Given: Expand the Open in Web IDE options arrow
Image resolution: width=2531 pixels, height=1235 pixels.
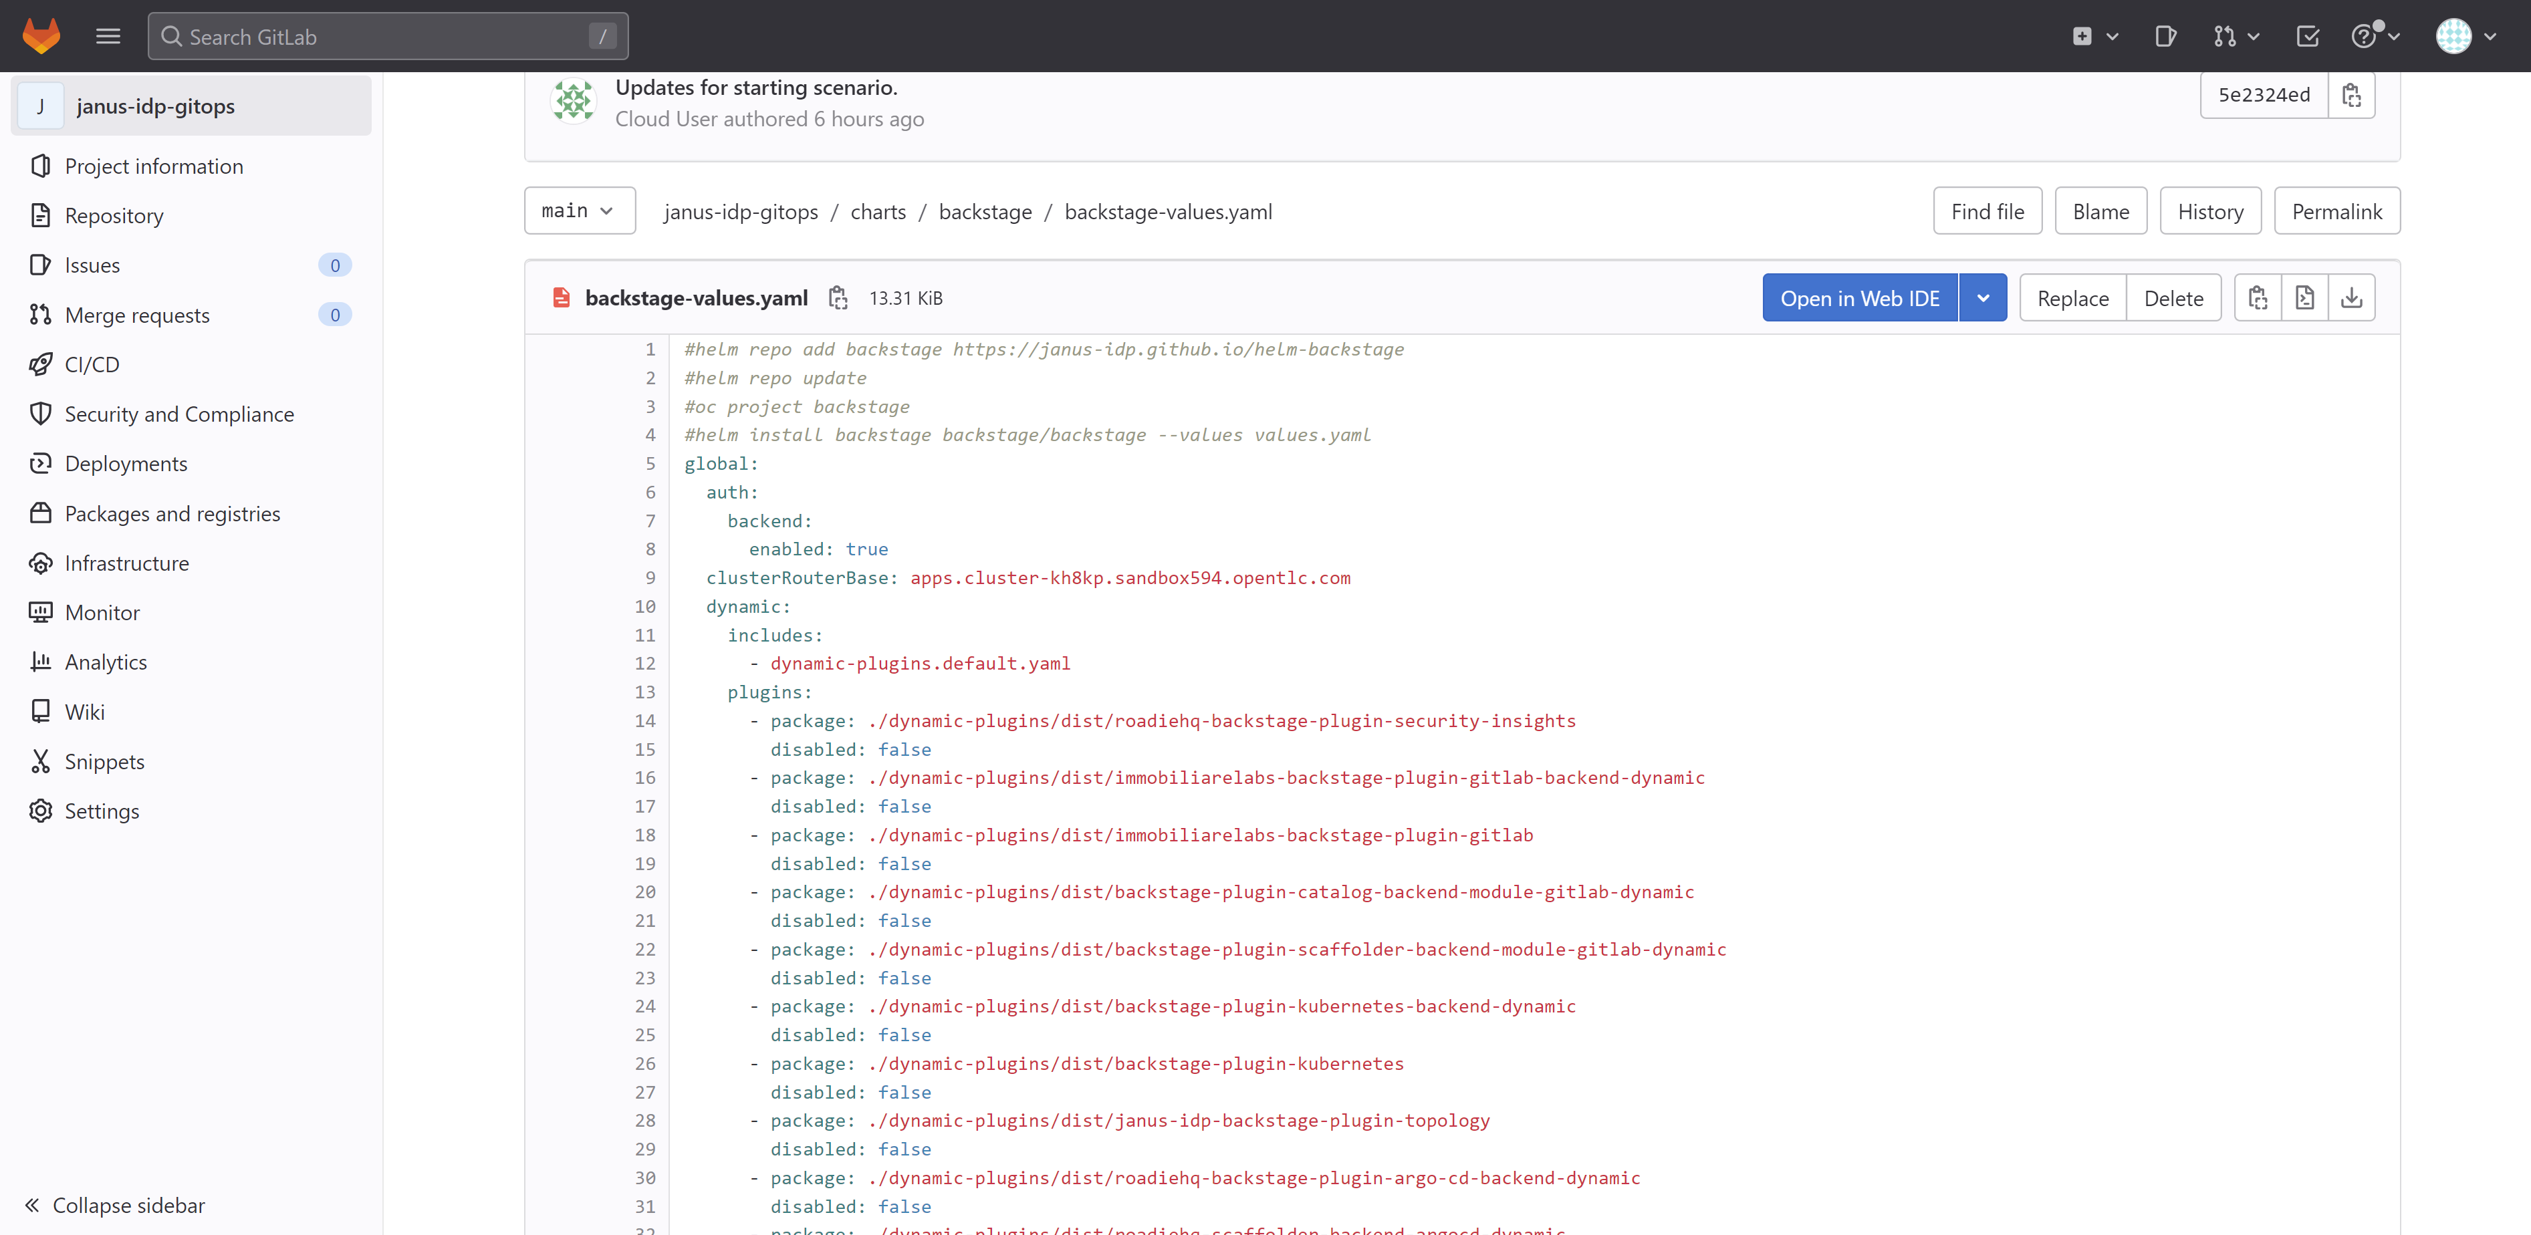Looking at the screenshot, I should 1983,297.
